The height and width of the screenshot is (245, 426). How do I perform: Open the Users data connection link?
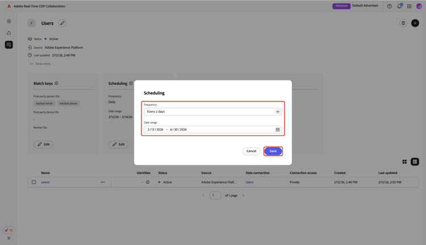249,182
